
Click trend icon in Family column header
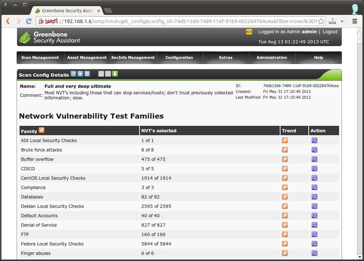42,130
